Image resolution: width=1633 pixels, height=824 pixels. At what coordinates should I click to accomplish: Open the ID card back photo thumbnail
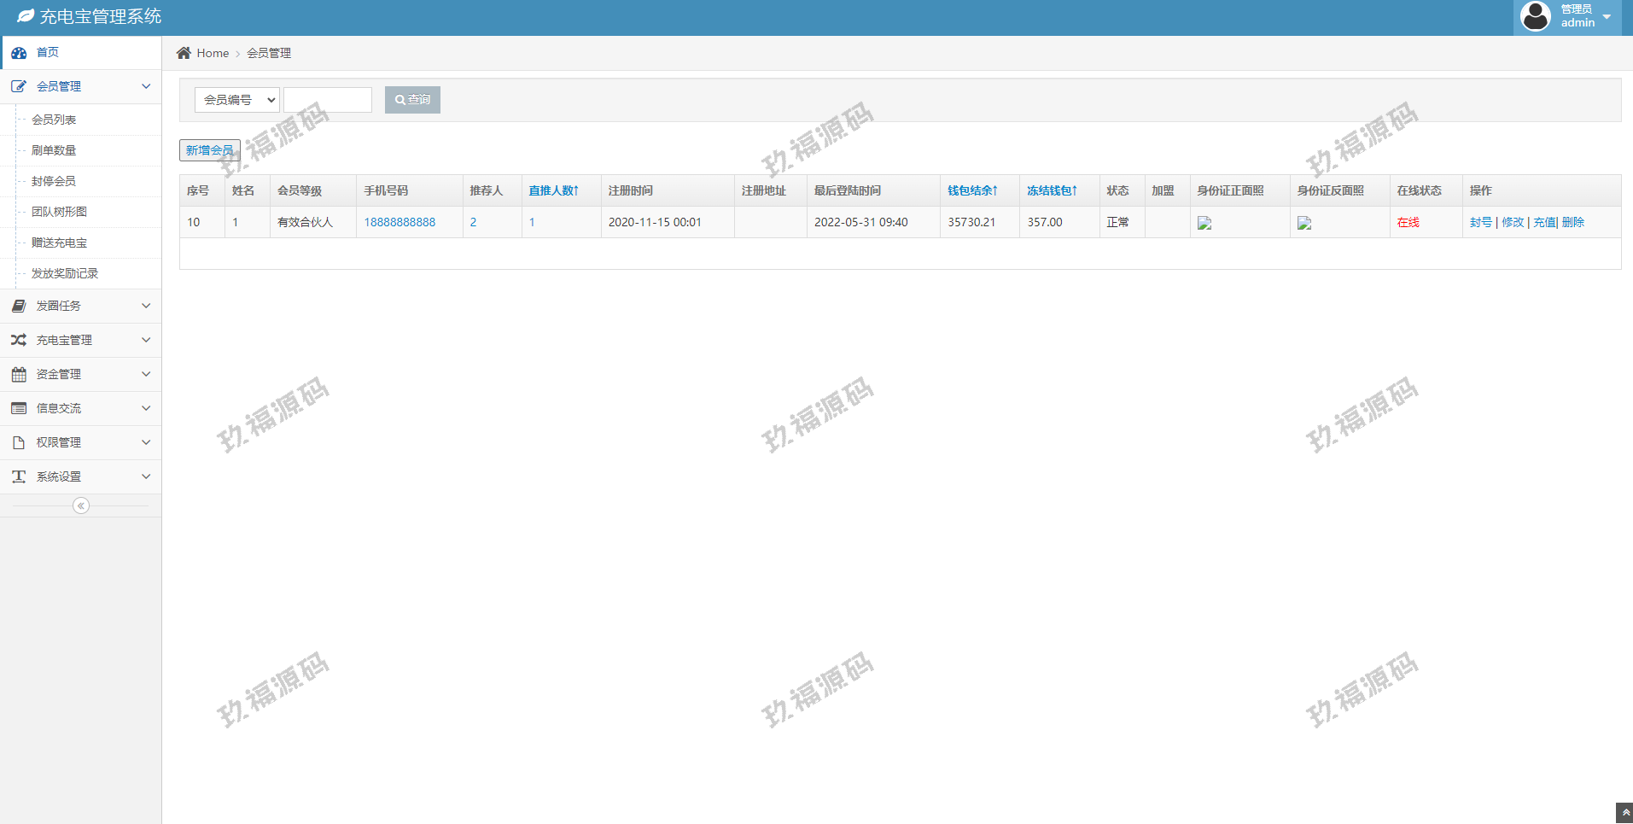point(1304,223)
